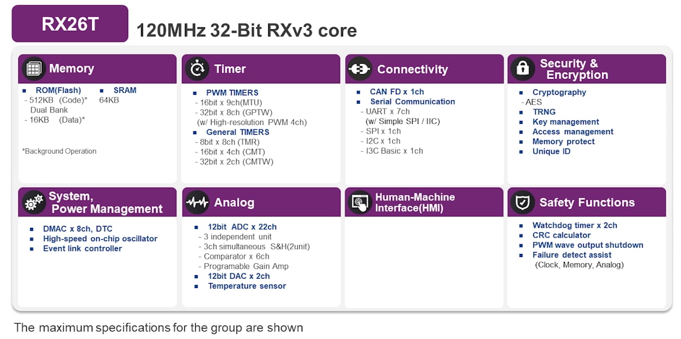Click the Human-Machine Interface touch icon

(x=360, y=202)
